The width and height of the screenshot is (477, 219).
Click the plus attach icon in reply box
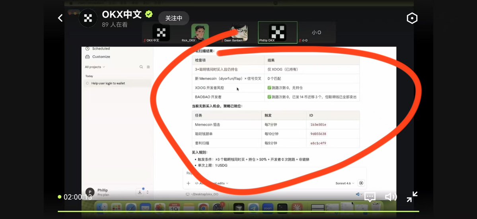(188, 183)
